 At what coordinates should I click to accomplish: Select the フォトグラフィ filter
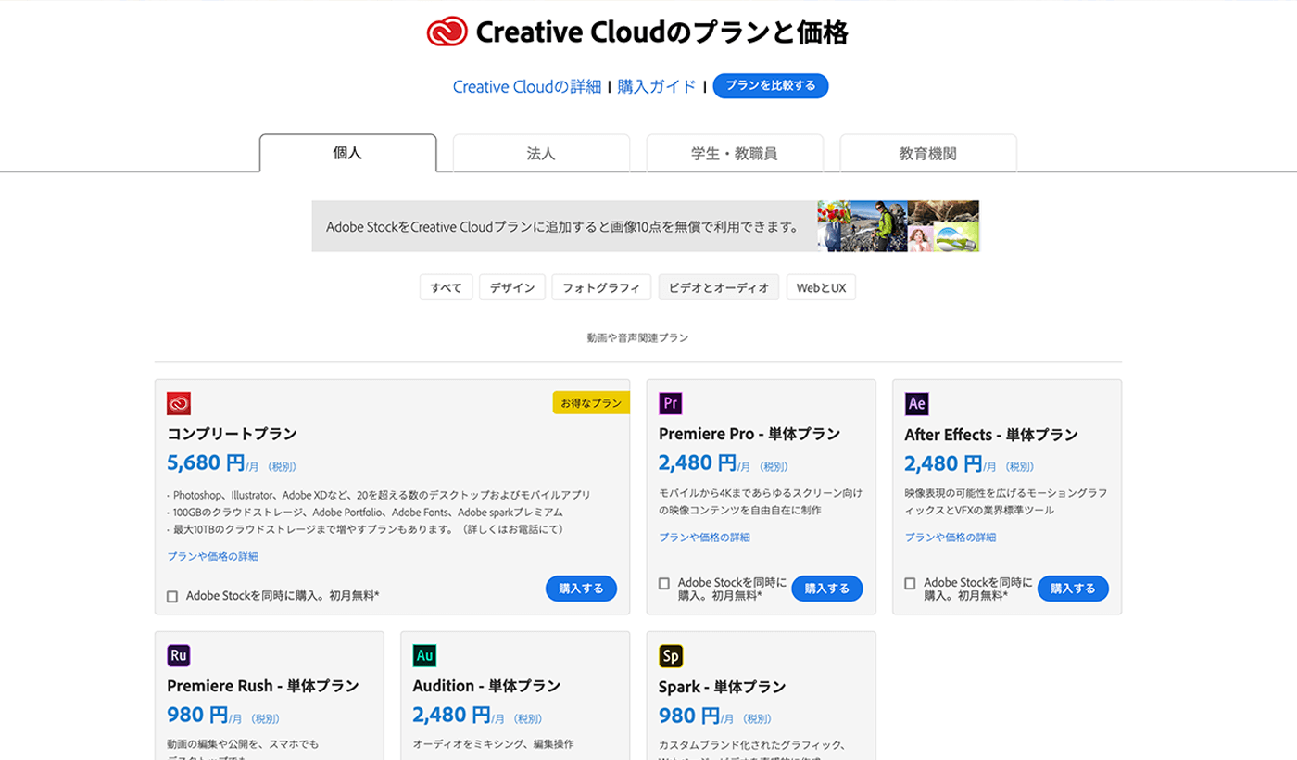(602, 287)
